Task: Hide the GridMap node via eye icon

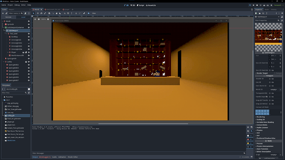Action: pos(29,37)
